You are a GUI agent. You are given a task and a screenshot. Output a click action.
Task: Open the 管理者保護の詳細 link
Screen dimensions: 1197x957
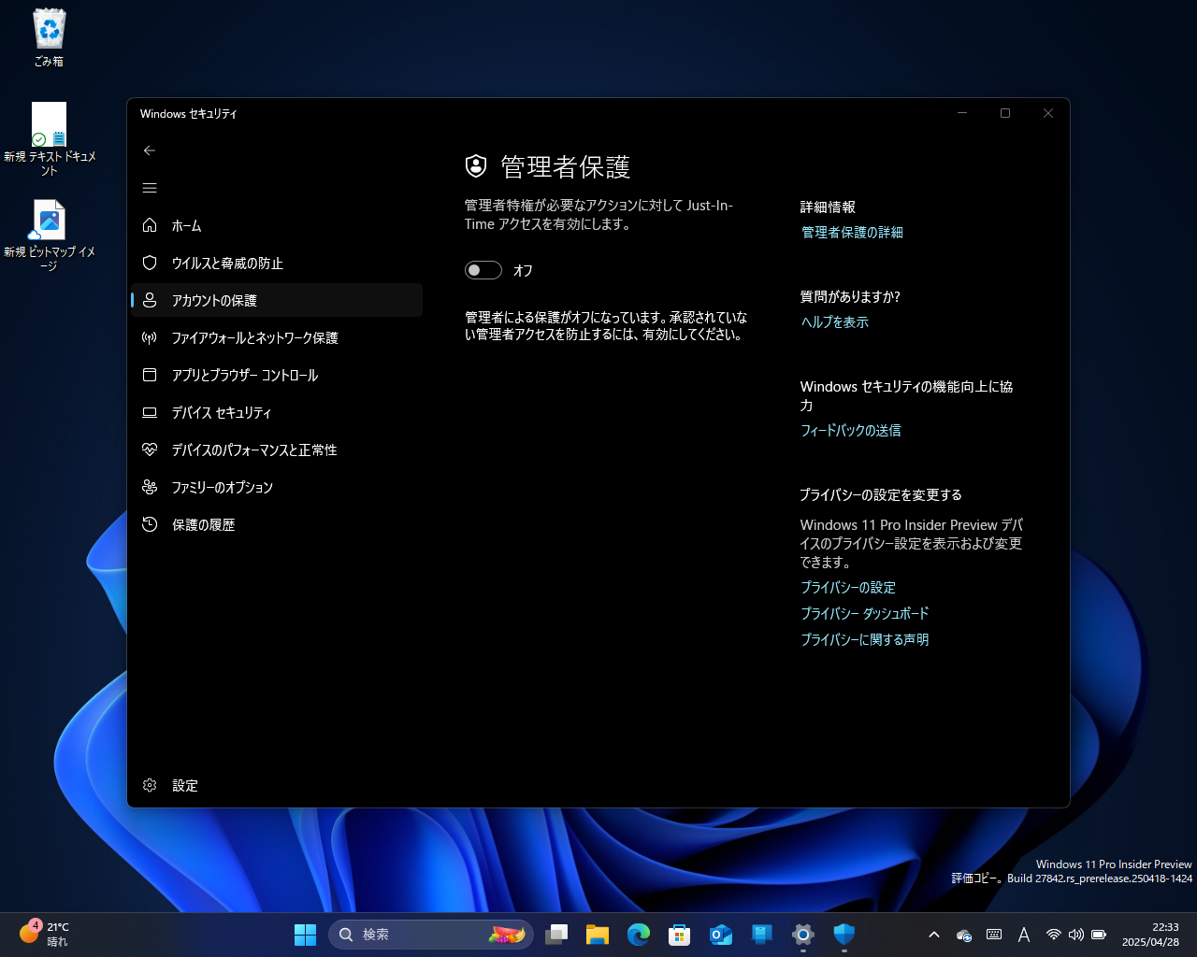[850, 233]
